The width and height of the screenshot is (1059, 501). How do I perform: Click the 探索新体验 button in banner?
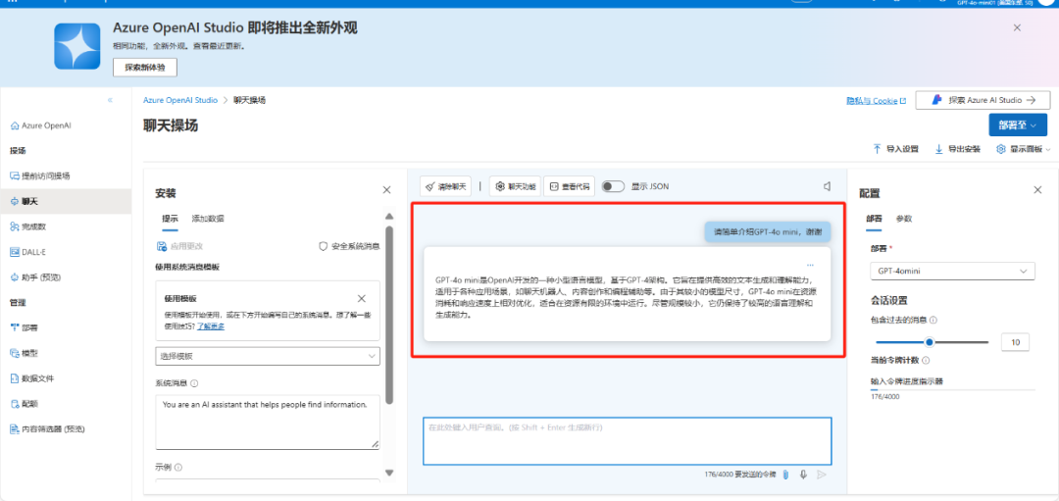coord(145,68)
